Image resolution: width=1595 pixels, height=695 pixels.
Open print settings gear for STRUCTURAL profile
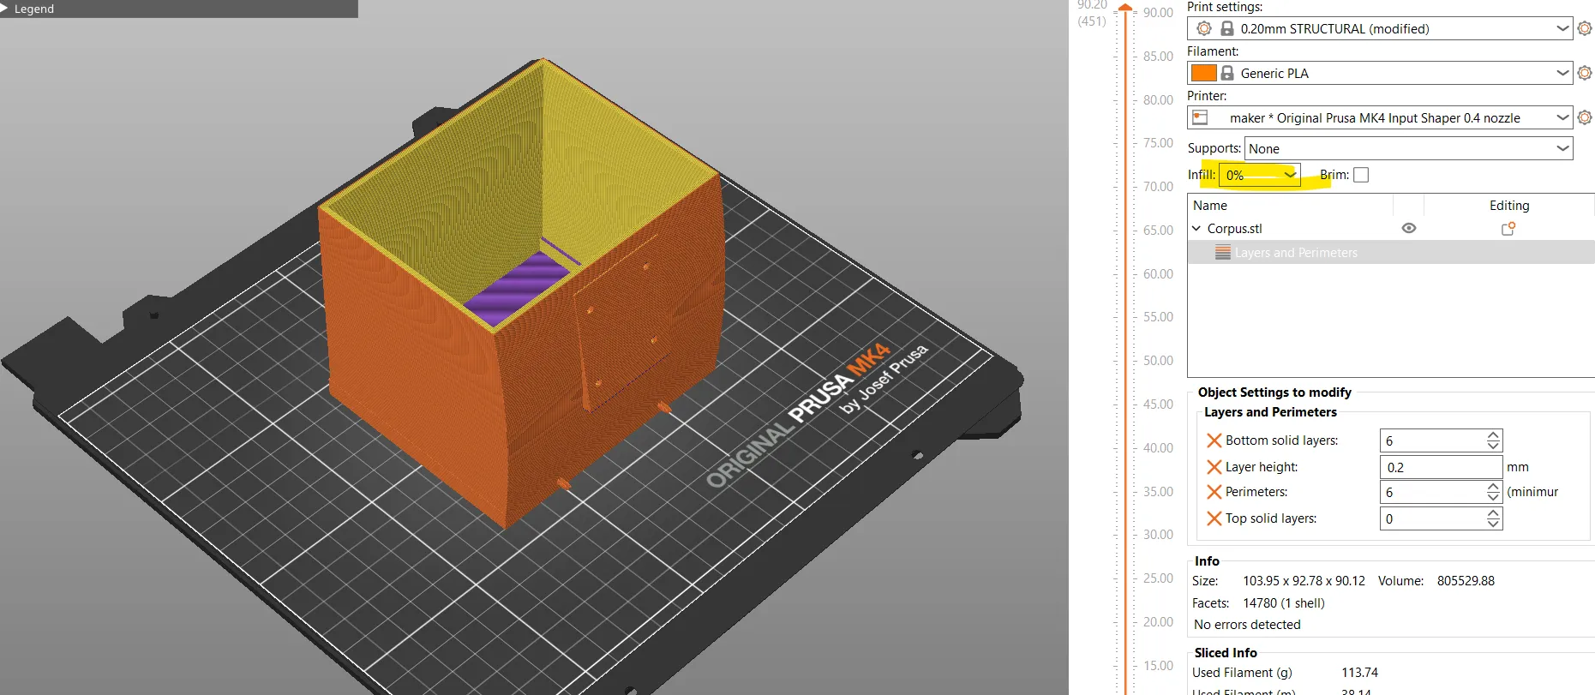[1585, 28]
